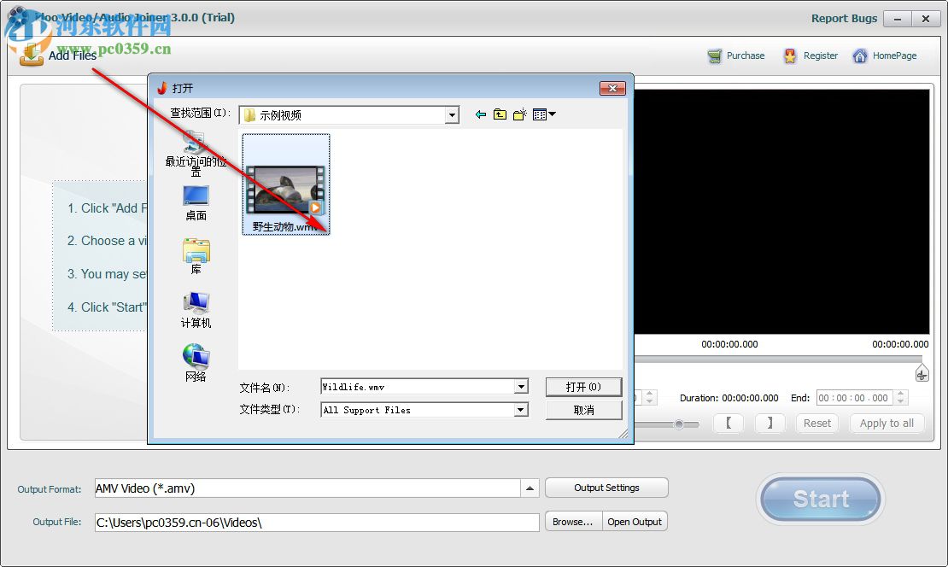
Task: Go up one folder level in the dialog
Action: pos(500,114)
